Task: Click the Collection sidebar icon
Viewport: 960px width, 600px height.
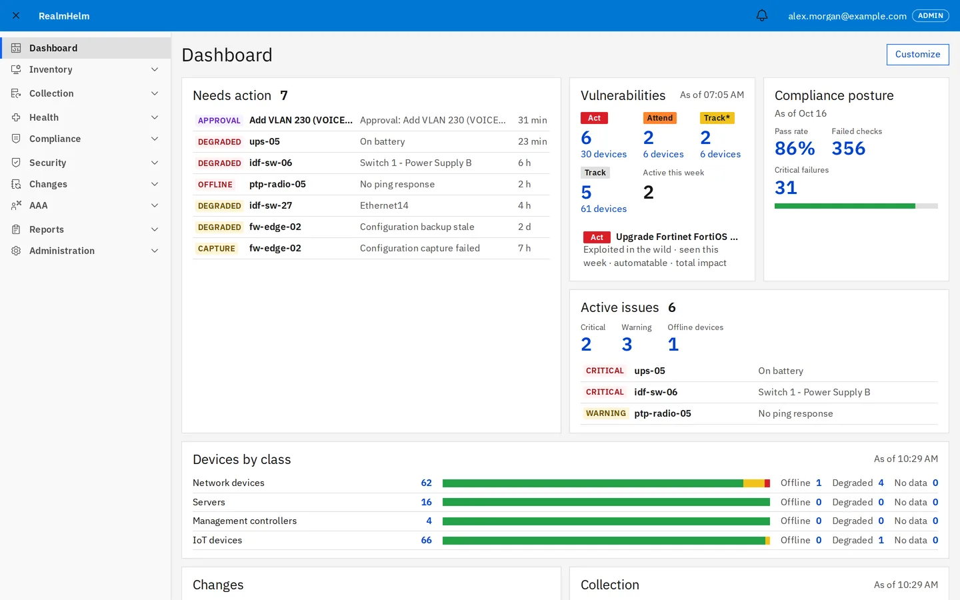Action: click(16, 93)
